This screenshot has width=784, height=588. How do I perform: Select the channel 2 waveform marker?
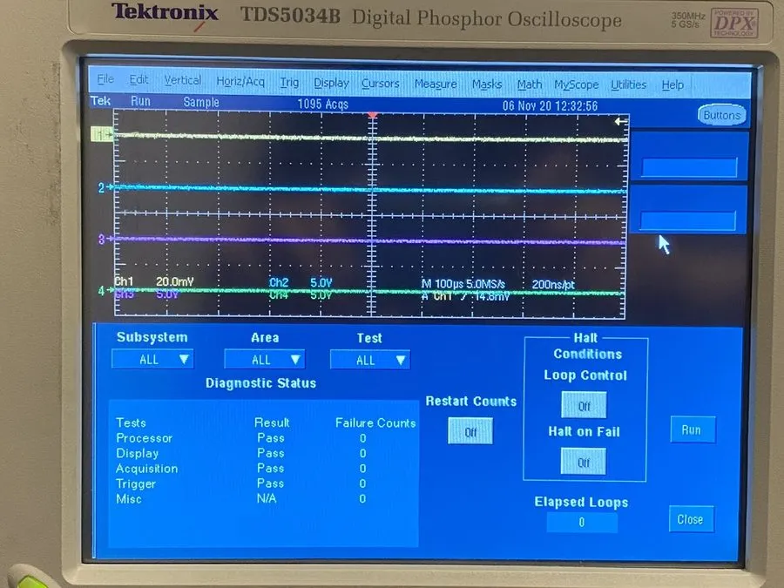(104, 187)
